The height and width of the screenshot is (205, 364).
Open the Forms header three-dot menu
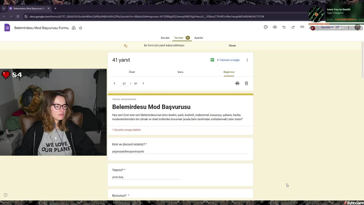click(x=348, y=27)
